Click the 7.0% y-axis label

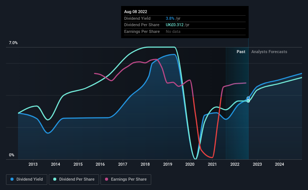click(13, 43)
